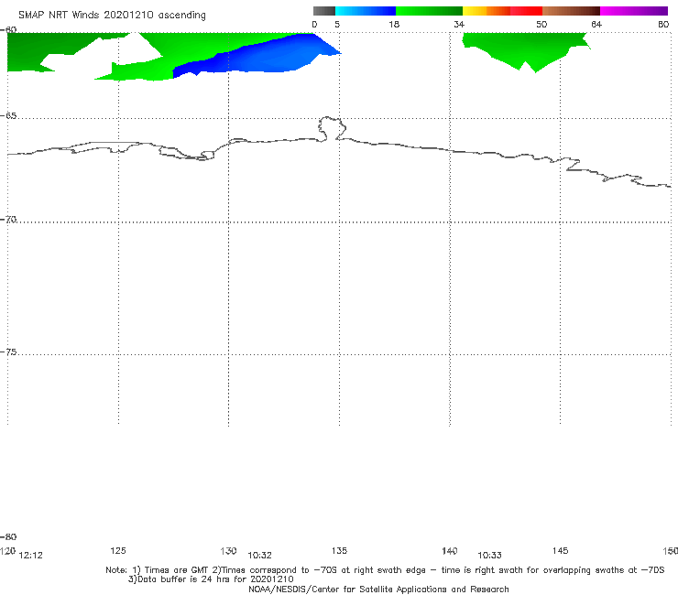Click the NOAA/NESDIS credit line
The image size is (678, 595).
[x=378, y=589]
